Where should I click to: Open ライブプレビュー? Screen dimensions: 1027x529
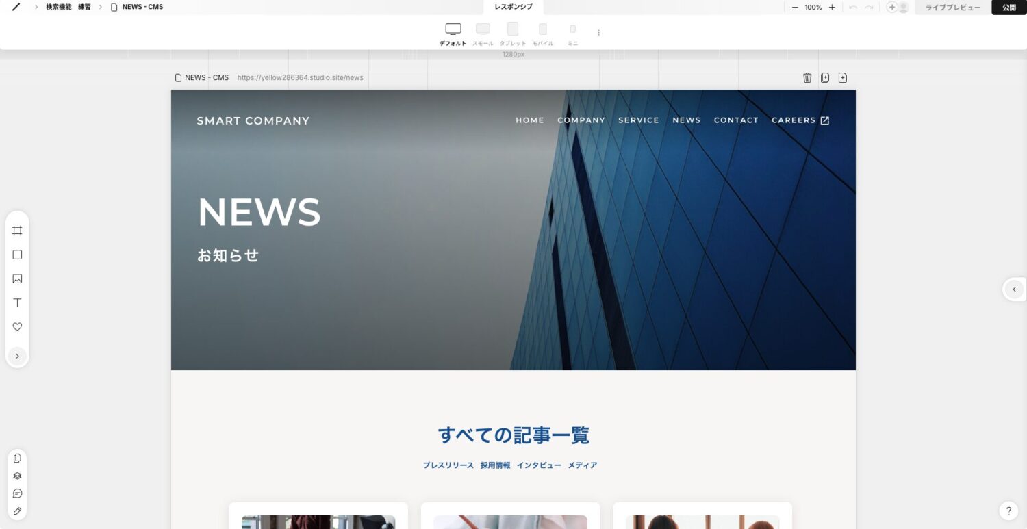point(952,7)
